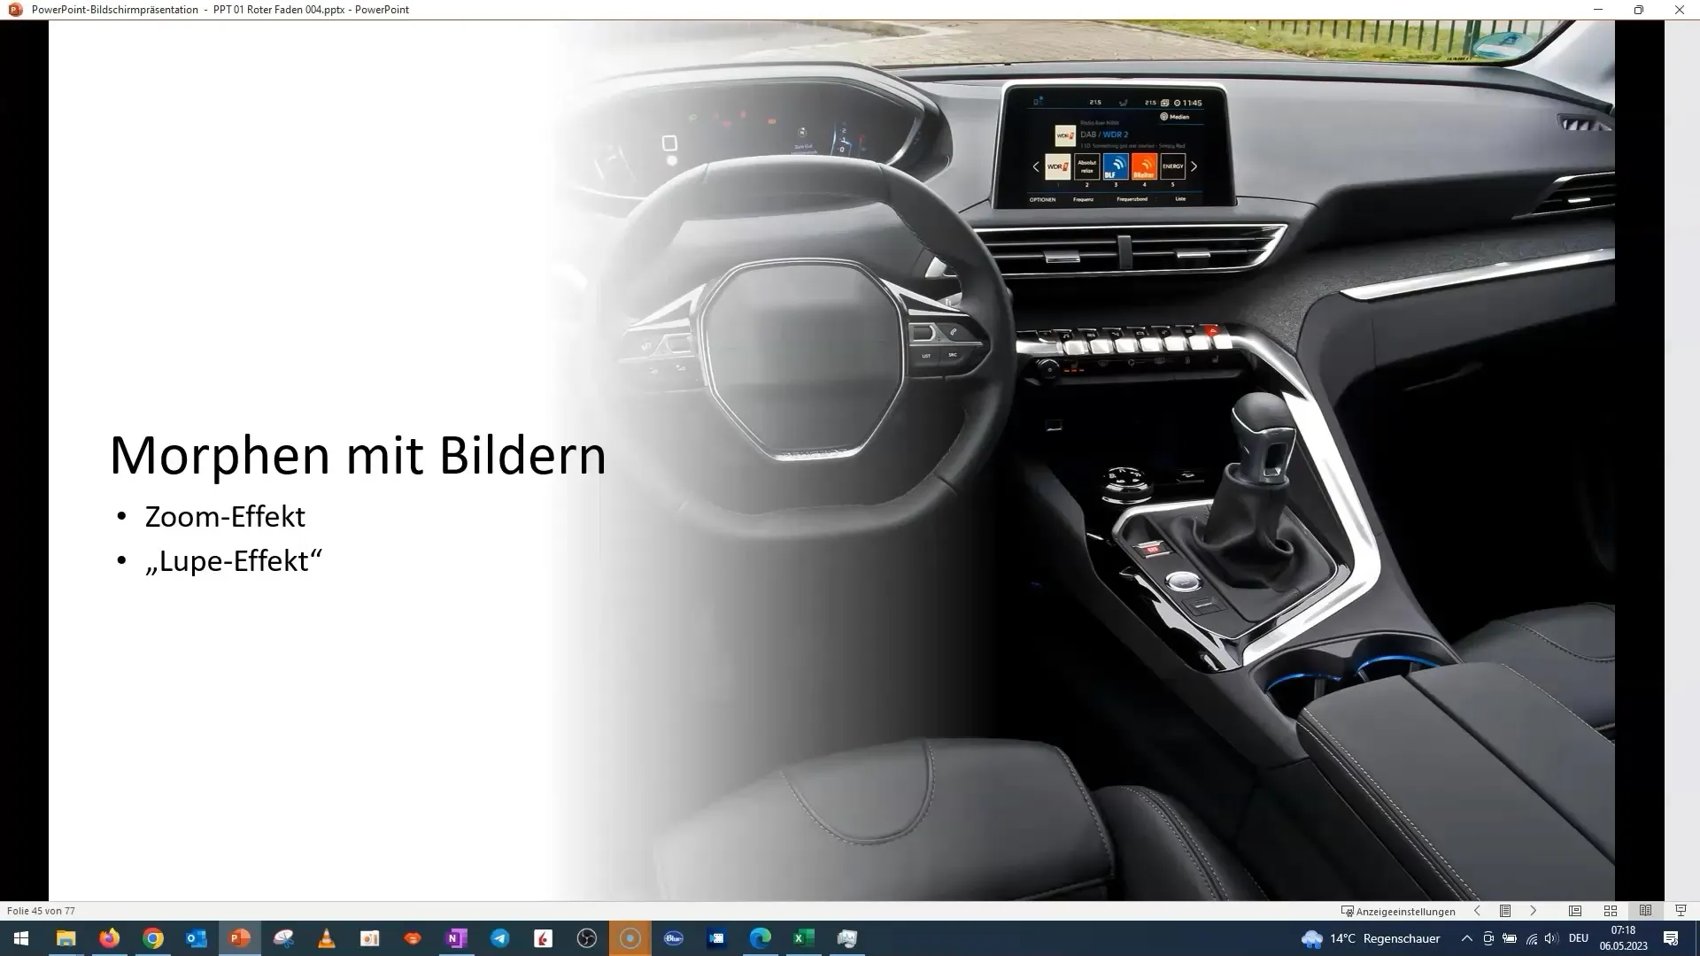Open the orange-highlighted recorder taskbar icon
The width and height of the screenshot is (1700, 956).
pos(630,938)
